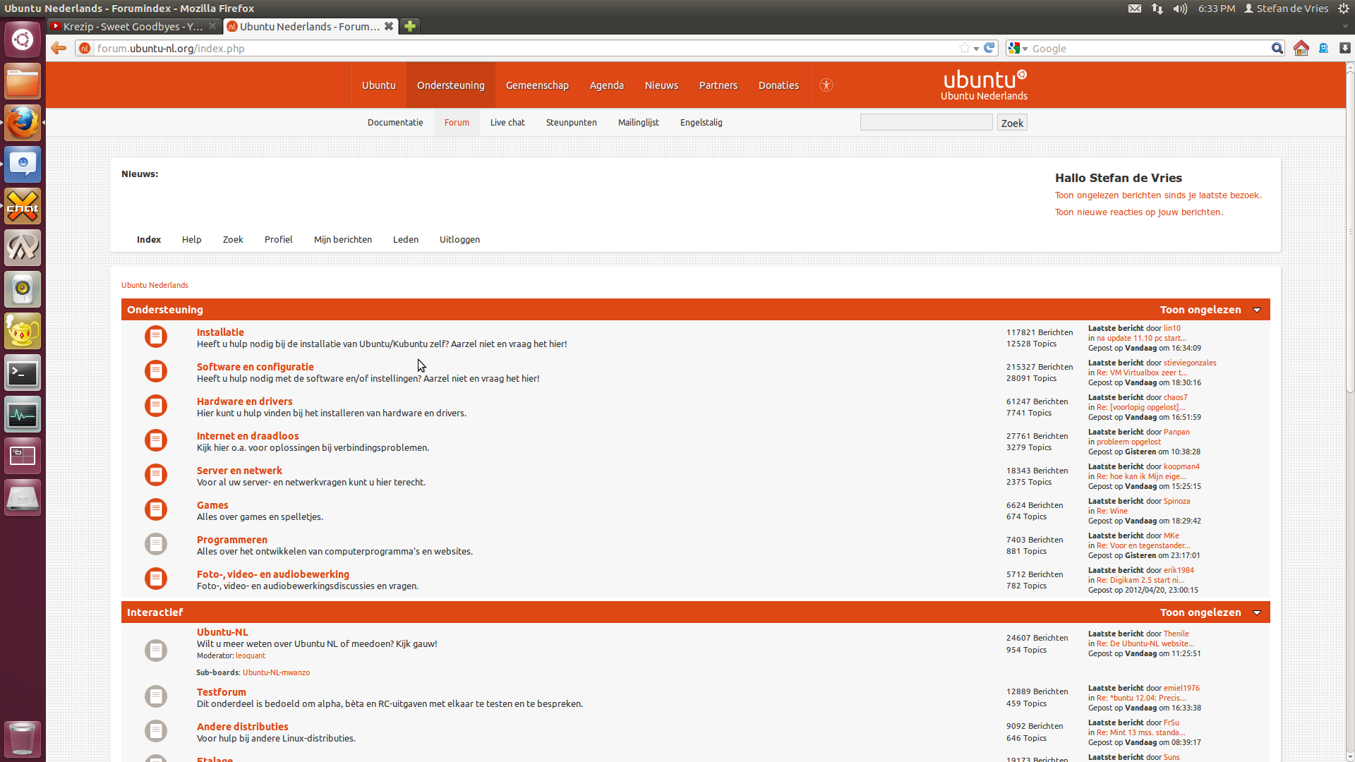Reload the current page
1355x762 pixels.
coord(989,48)
